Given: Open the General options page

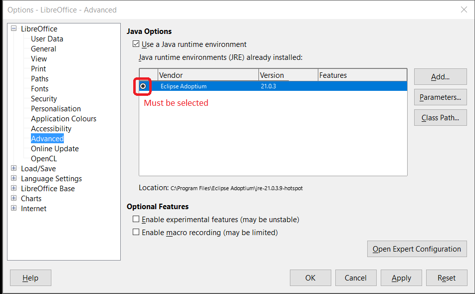Looking at the screenshot, I should pyautogui.click(x=43, y=49).
